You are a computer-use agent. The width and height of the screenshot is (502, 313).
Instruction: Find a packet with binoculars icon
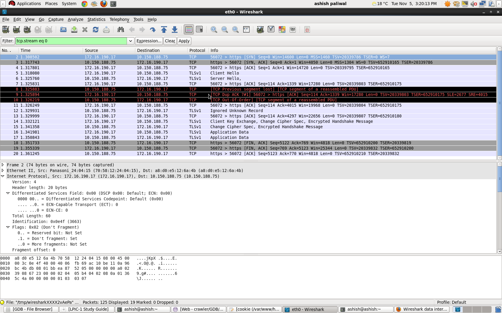[121, 30]
